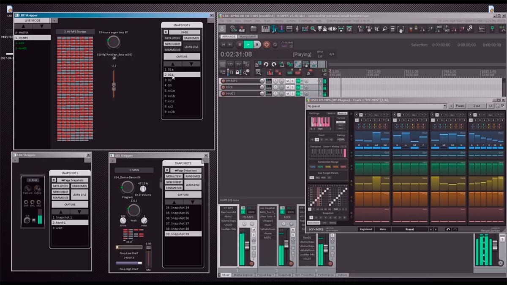Click LEARN CTLS in Kick Stripper window

(79, 195)
